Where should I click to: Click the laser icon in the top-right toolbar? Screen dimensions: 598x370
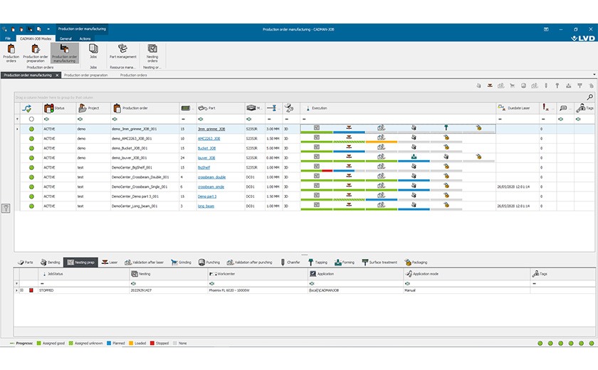click(x=490, y=85)
